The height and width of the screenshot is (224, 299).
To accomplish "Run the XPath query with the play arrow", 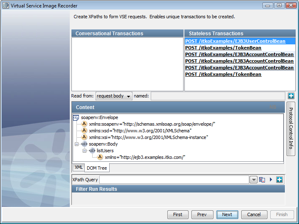I will (x=271, y=180).
